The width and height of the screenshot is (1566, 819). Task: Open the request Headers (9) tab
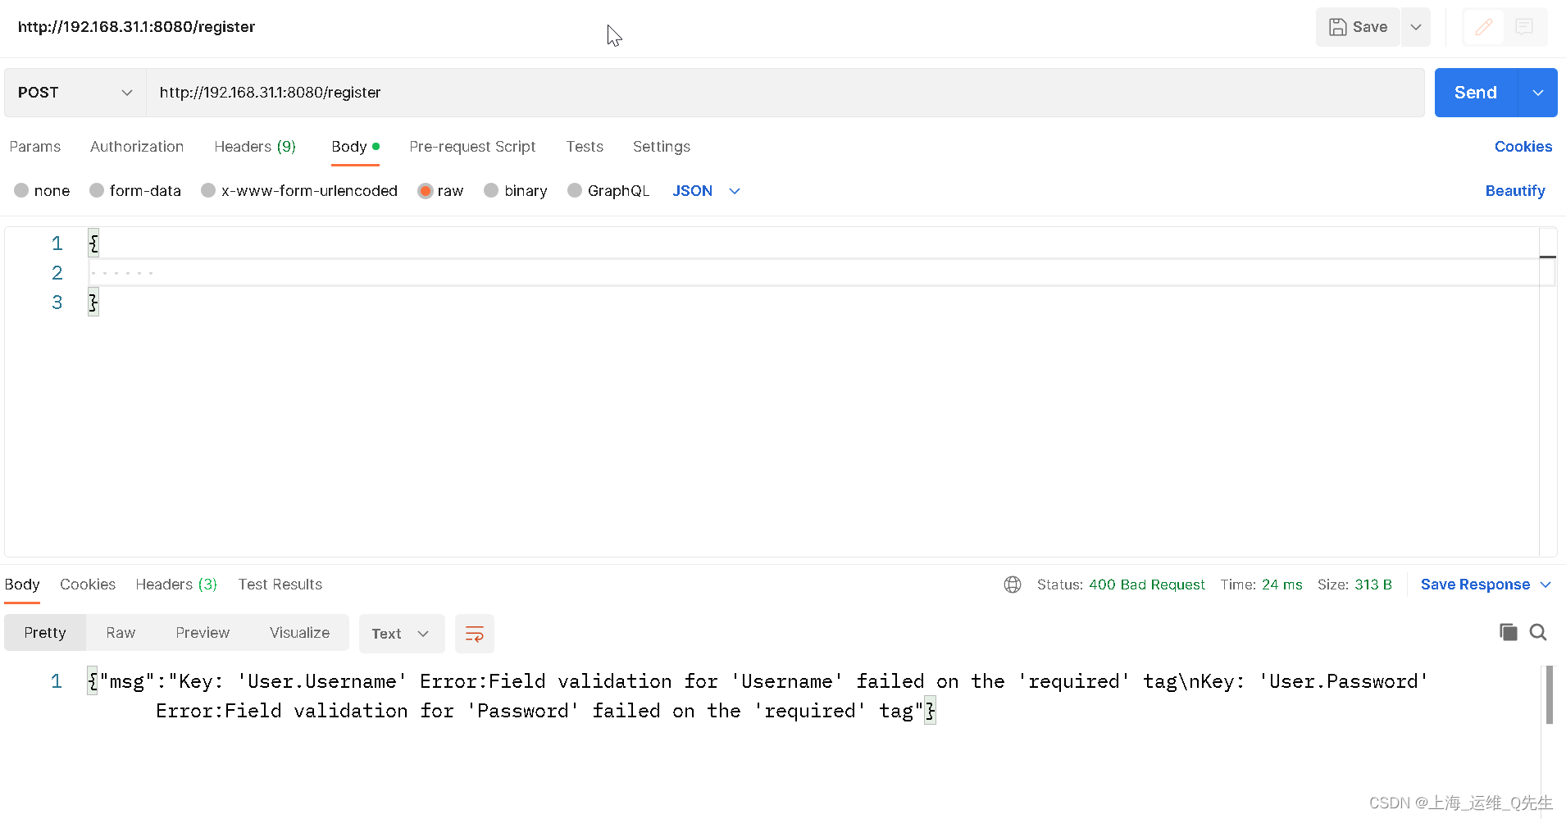[x=255, y=147]
